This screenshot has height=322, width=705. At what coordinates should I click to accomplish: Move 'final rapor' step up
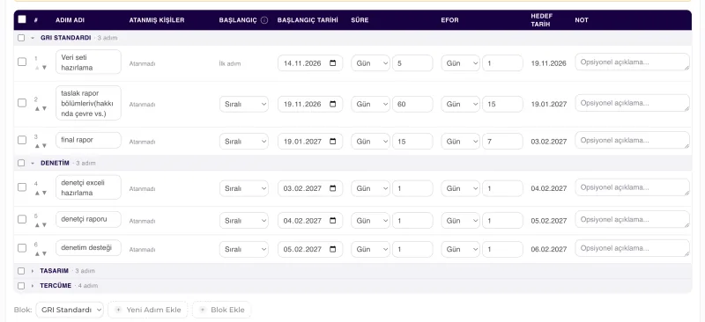pos(37,146)
